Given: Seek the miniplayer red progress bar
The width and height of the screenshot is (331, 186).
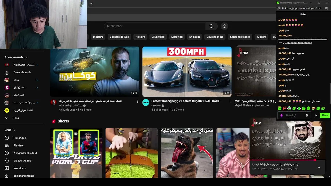Looking at the screenshot, I should (287, 160).
